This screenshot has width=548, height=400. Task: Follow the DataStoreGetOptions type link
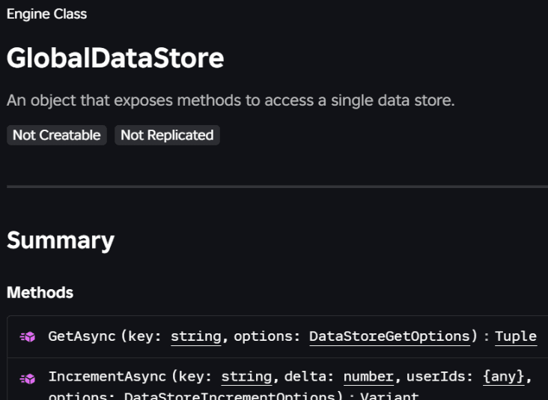[390, 337]
